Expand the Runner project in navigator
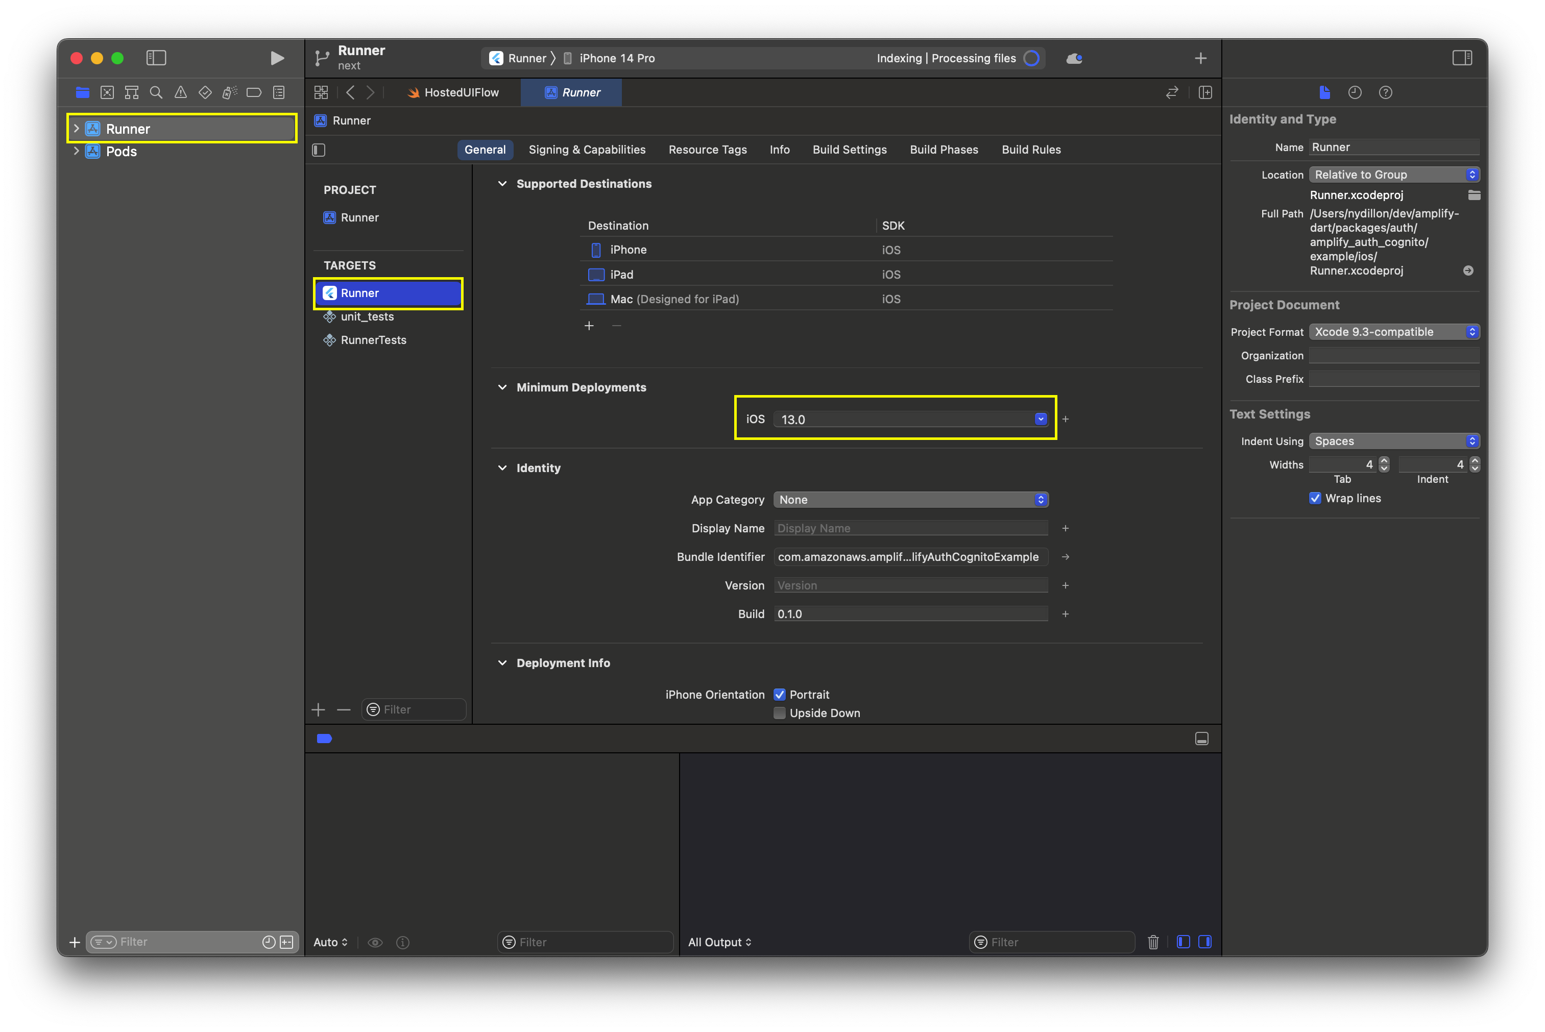This screenshot has width=1545, height=1032. [x=77, y=128]
